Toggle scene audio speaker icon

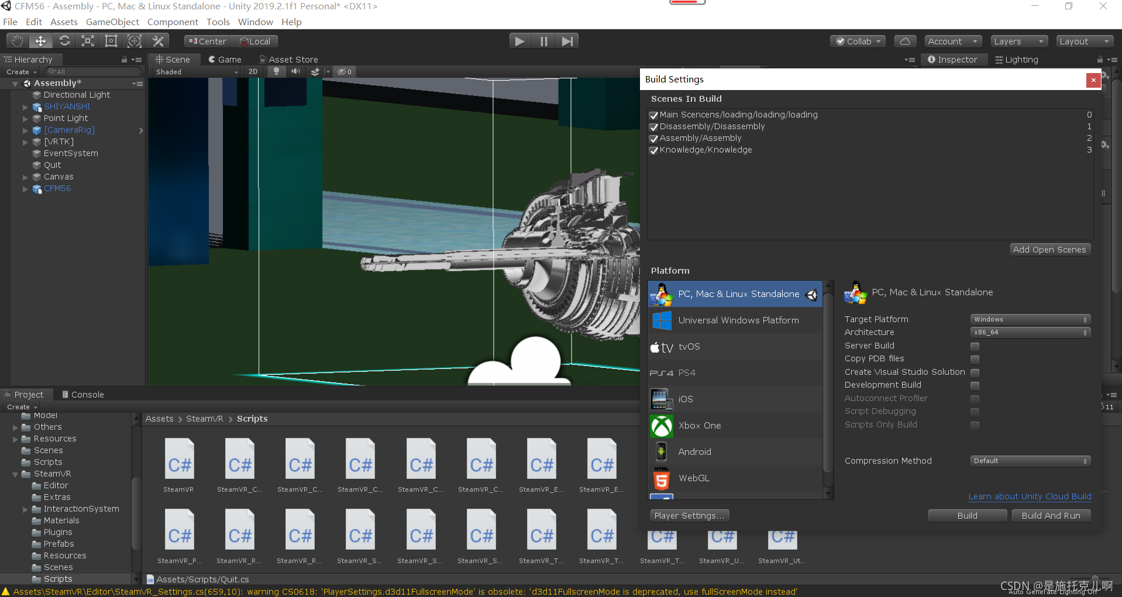(295, 71)
